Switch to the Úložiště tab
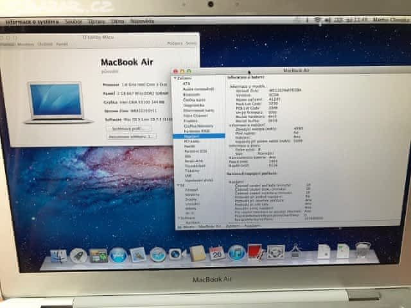This screenshot has height=308, width=411. 45,44
